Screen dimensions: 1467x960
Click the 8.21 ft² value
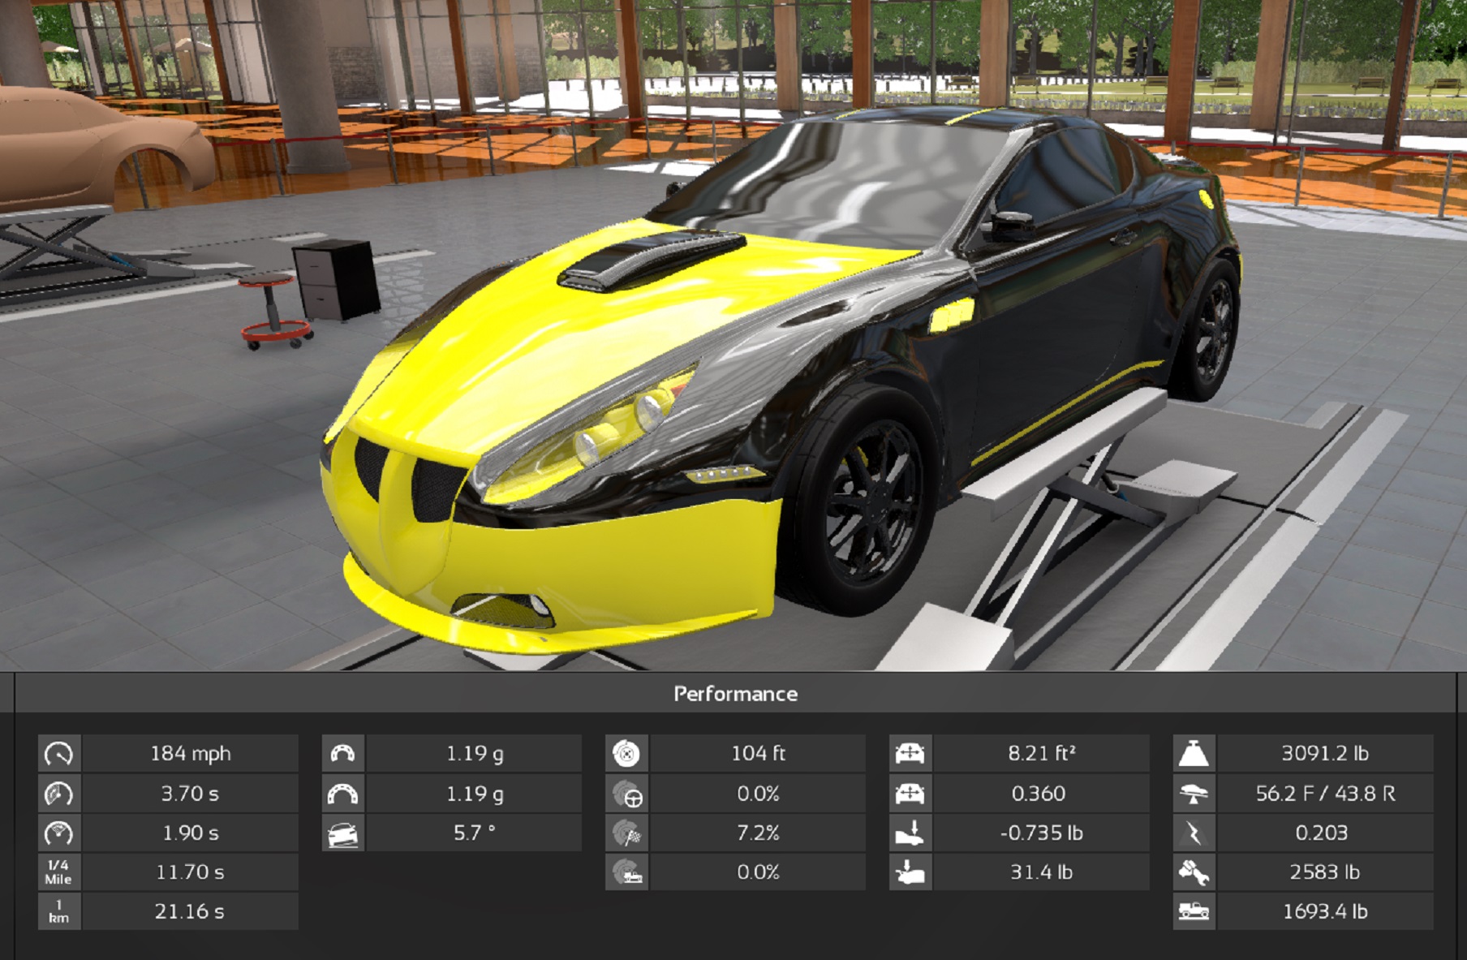coord(1041,754)
